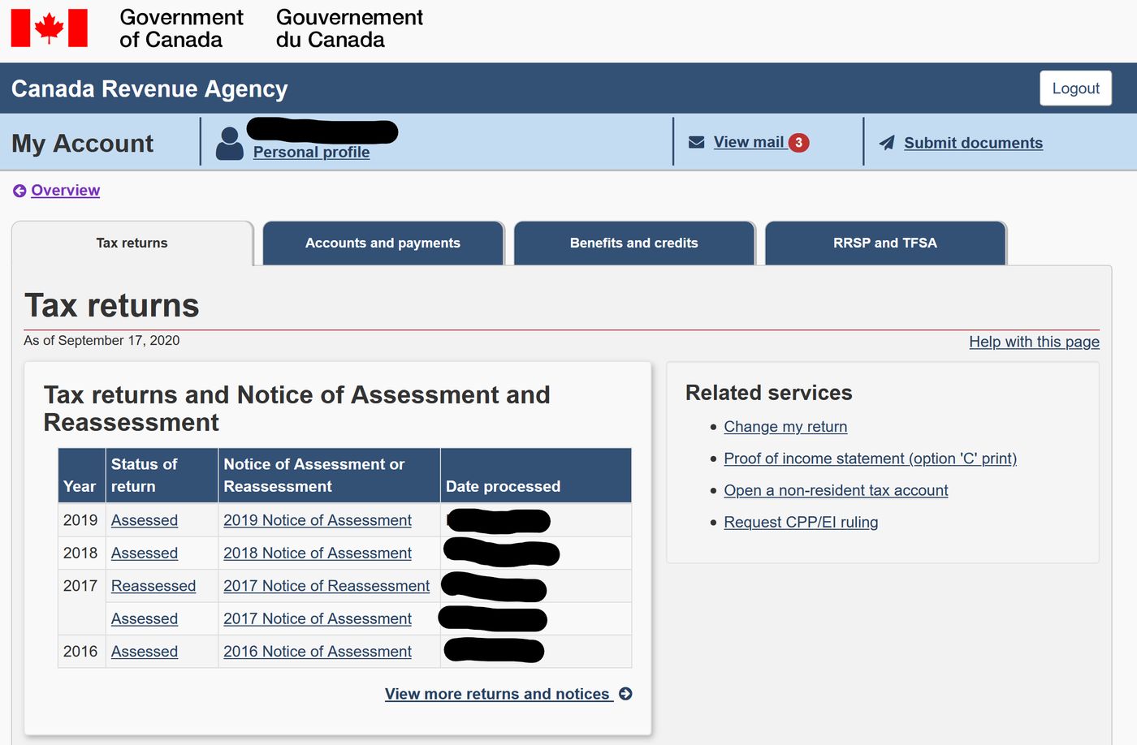Screen dimensions: 1137x745
Task: Open the 2017 Reassessed status link
Action: (153, 586)
